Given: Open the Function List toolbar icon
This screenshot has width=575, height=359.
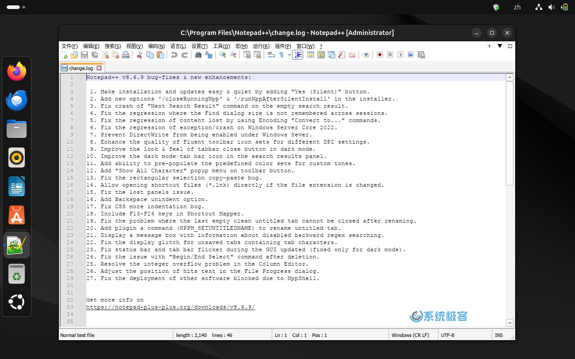Looking at the screenshot, I should coord(341,55).
